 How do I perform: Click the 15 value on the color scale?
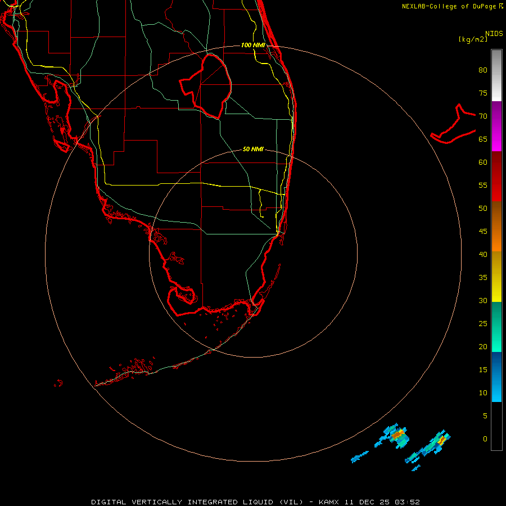click(483, 370)
